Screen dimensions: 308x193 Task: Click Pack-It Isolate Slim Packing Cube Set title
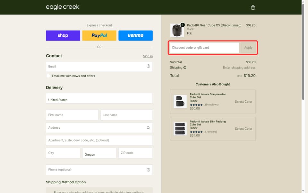click(208, 123)
